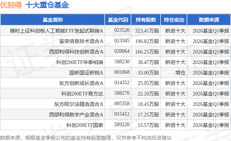Click the 增仓 position change cell
Screen dimensions: 231x141
[x=180, y=73]
